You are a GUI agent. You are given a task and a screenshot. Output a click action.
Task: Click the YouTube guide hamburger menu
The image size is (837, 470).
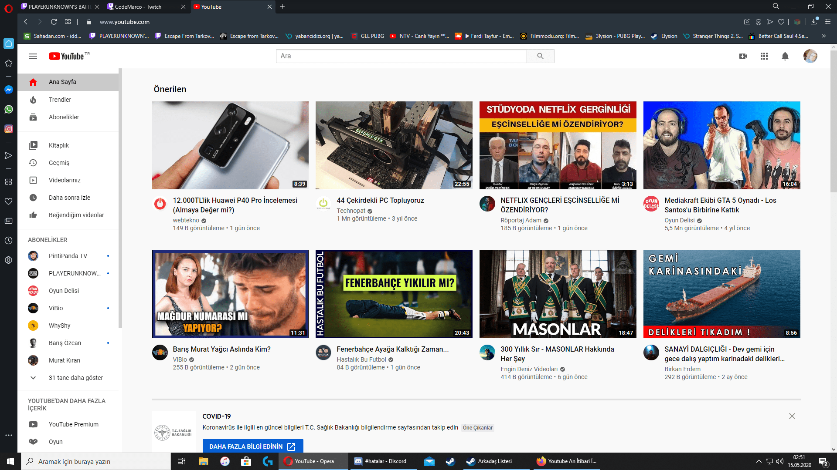33,56
